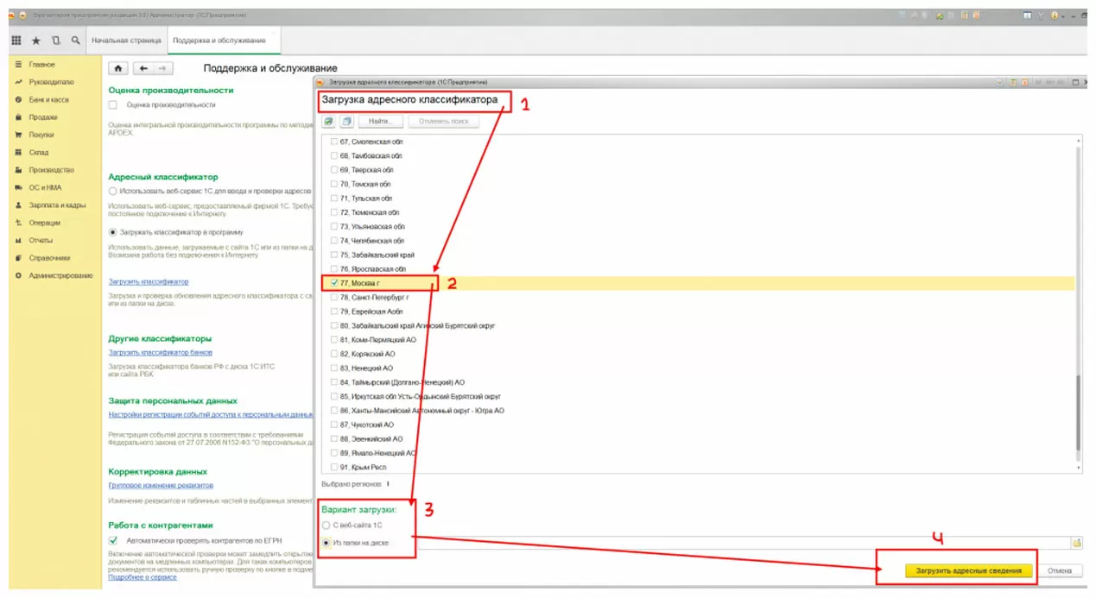This screenshot has width=1096, height=598.
Task: Open Банк и касса section icon
Action: [18, 100]
